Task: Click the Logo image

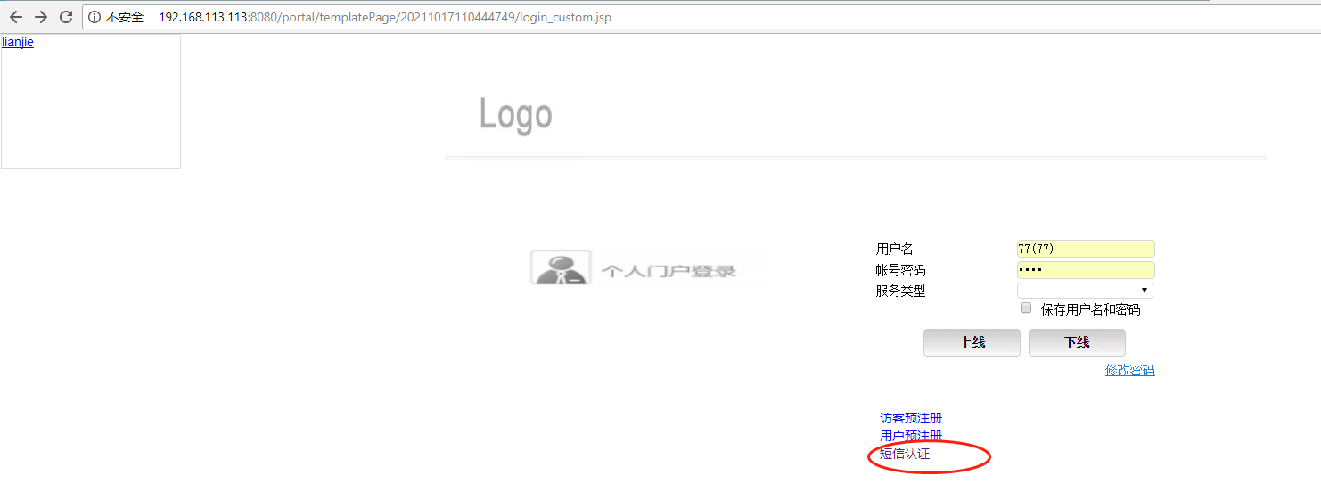Action: pos(515,114)
